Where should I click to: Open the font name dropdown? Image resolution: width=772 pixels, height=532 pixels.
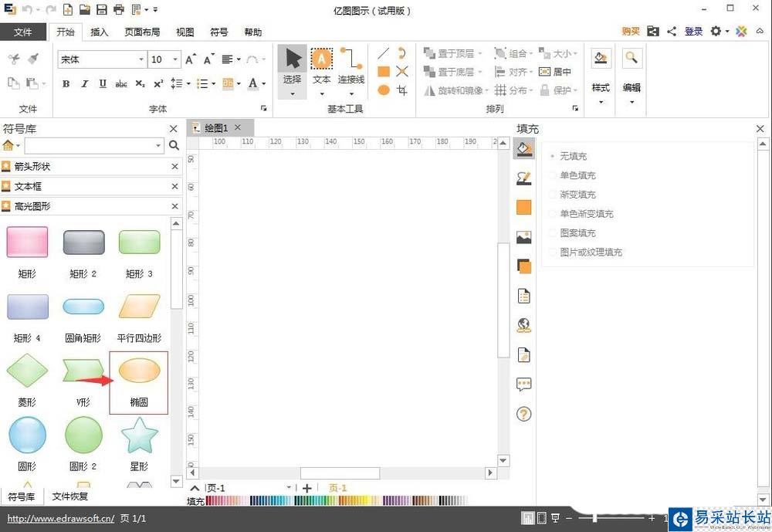pyautogui.click(x=141, y=59)
